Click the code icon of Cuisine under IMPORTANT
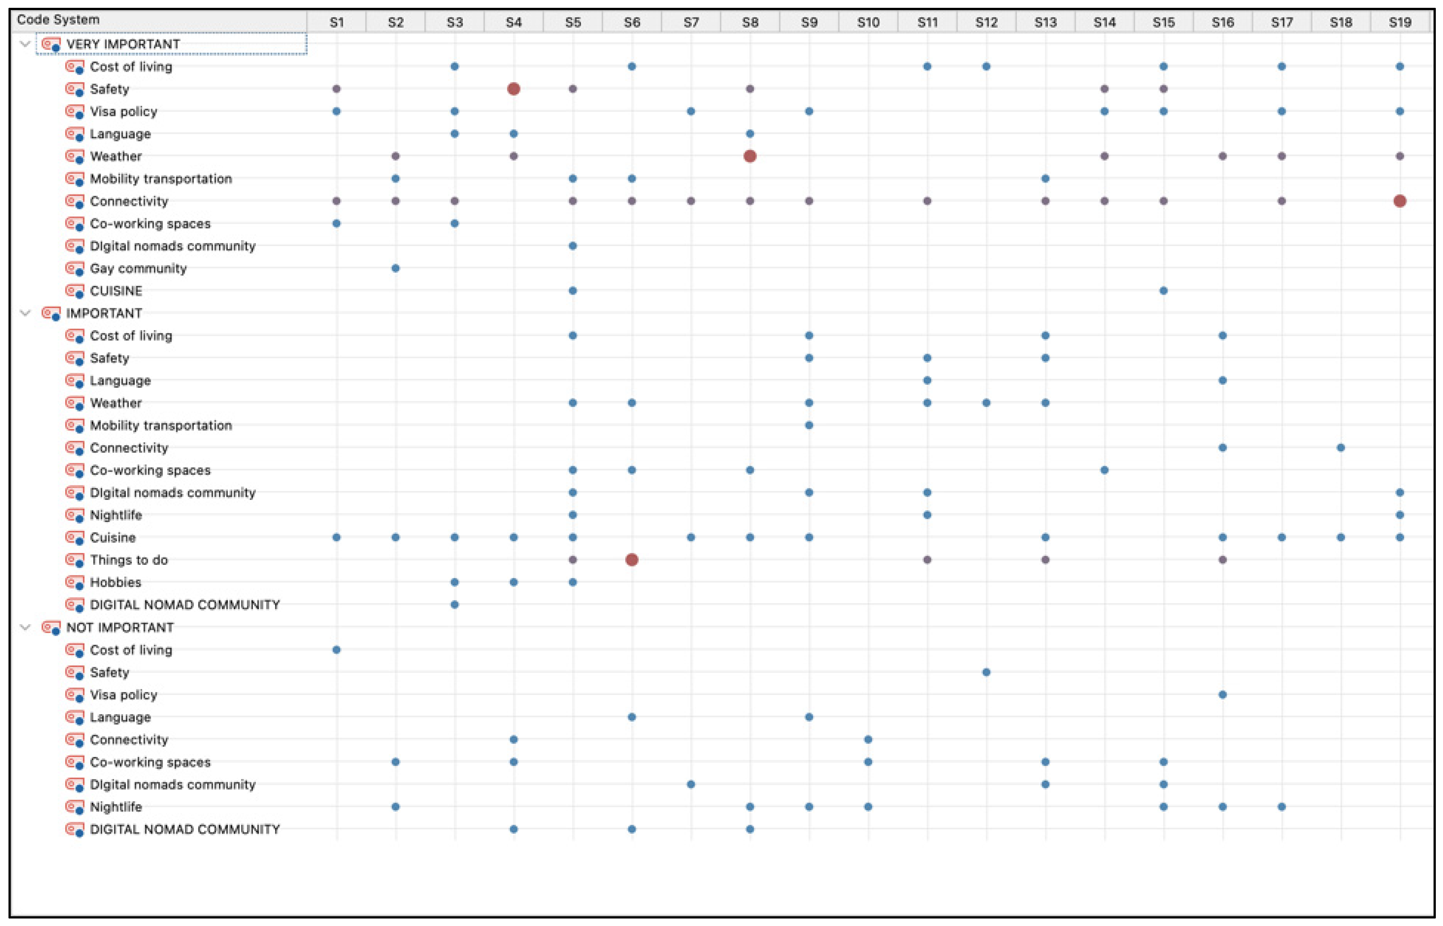 point(74,538)
